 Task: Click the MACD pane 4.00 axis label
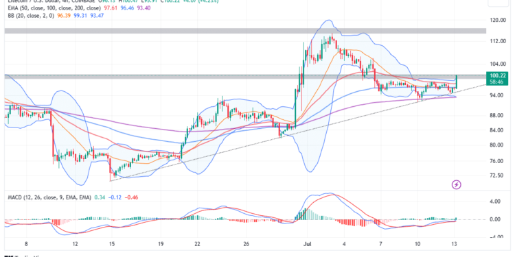click(x=495, y=201)
